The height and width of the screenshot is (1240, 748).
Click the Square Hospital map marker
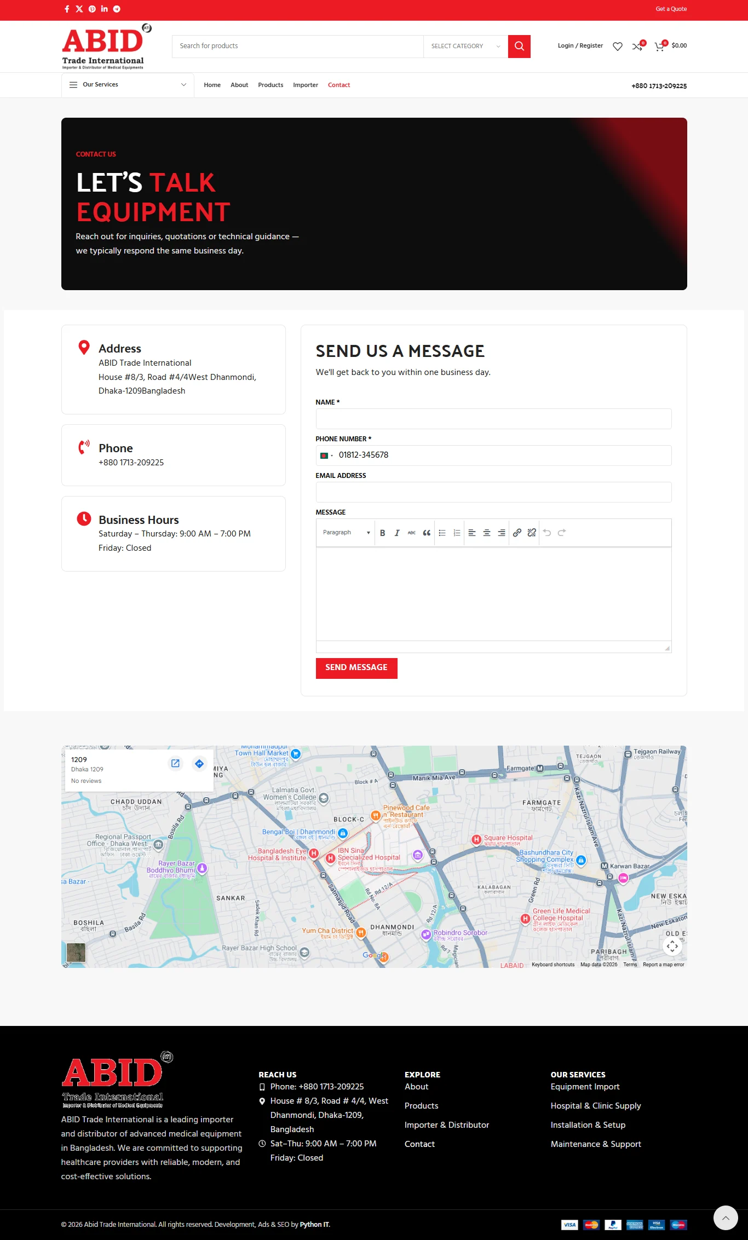pyautogui.click(x=476, y=839)
